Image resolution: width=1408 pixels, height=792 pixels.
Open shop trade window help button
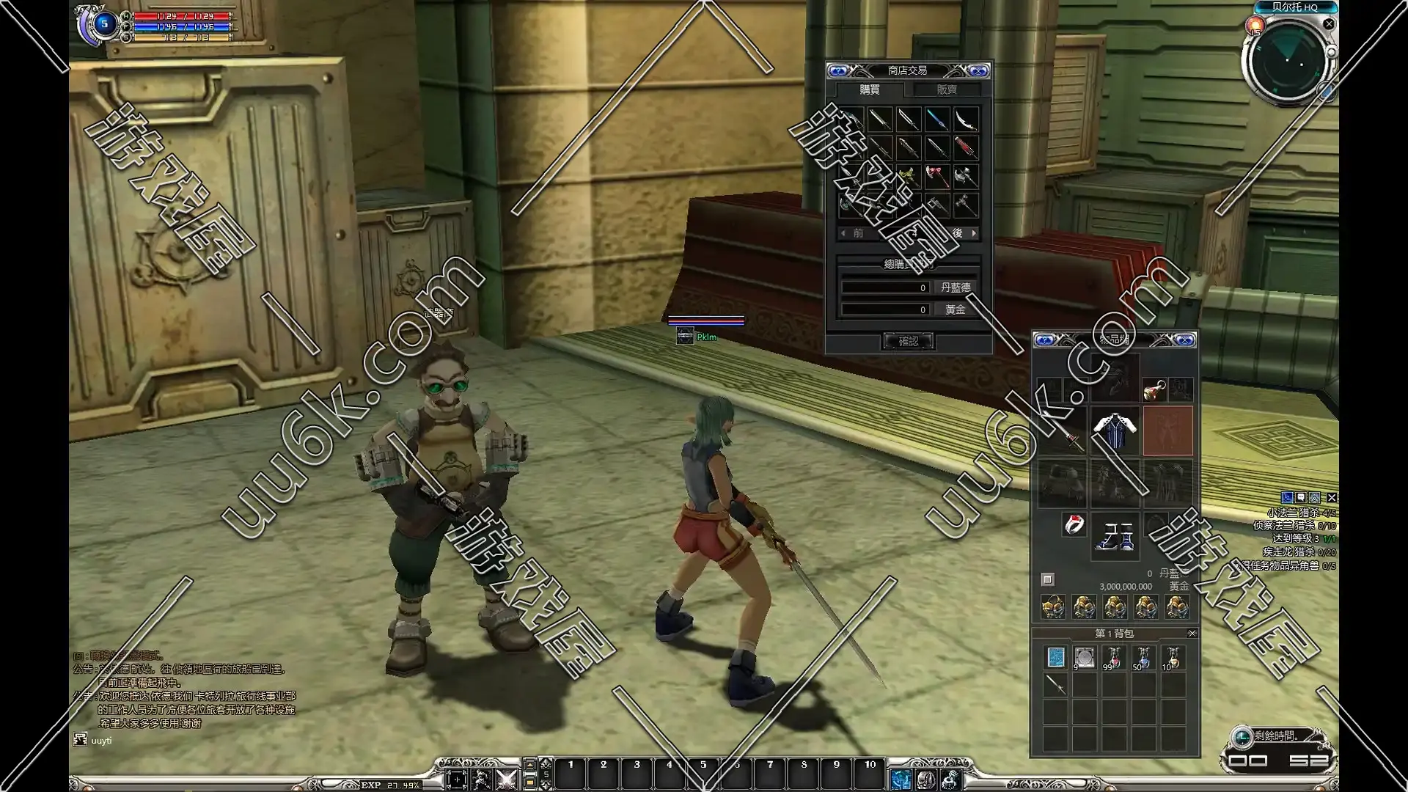tap(838, 71)
